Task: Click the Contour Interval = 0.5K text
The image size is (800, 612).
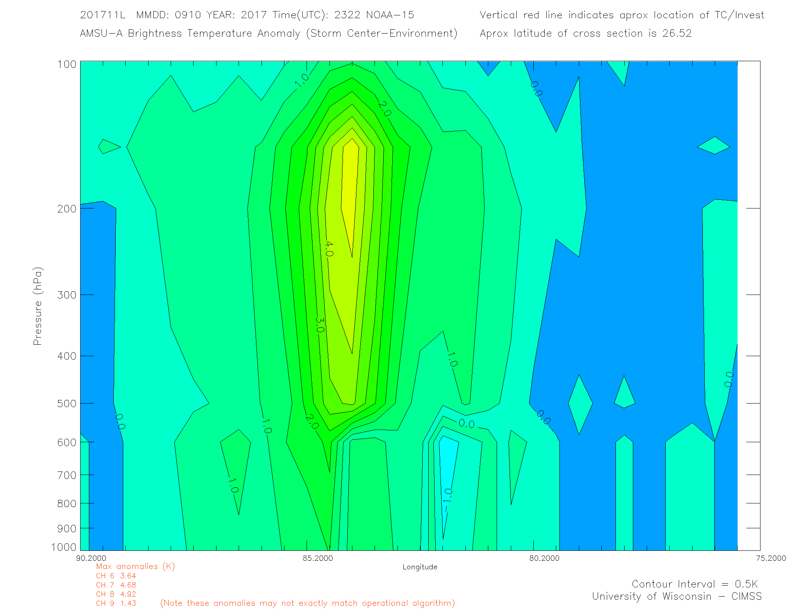Action: (x=695, y=584)
